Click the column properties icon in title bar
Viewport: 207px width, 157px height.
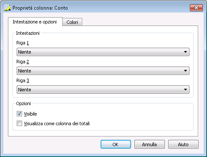click(x=8, y=8)
